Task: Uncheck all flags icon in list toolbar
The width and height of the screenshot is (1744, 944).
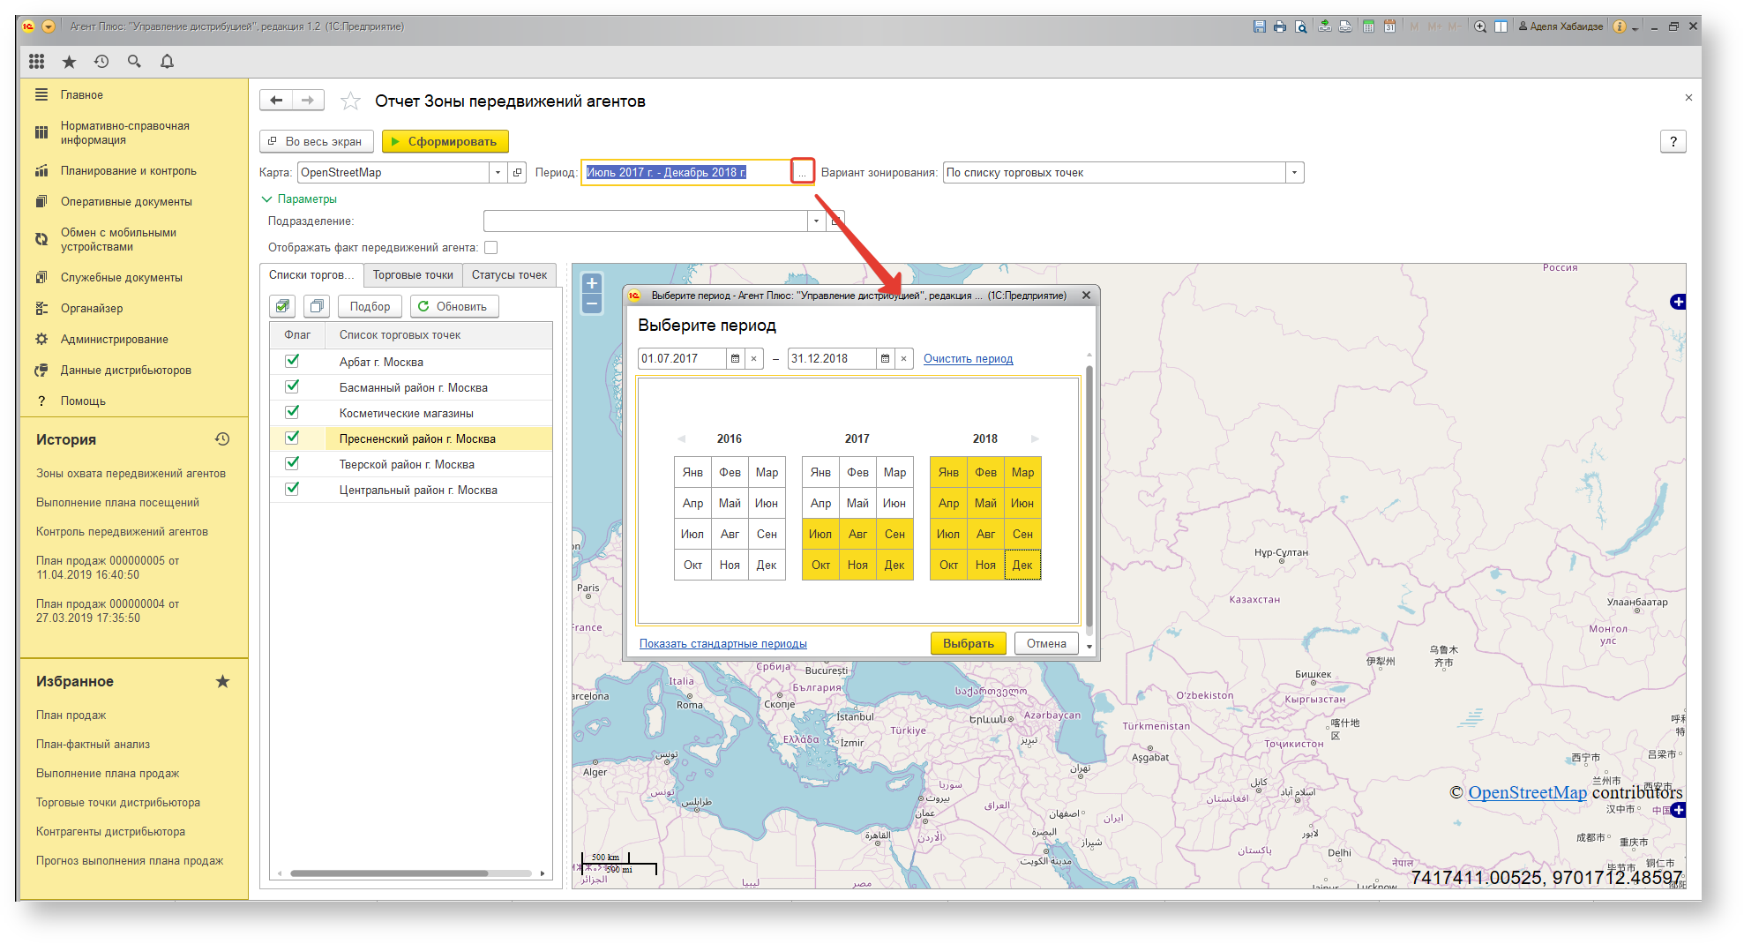Action: tap(317, 306)
